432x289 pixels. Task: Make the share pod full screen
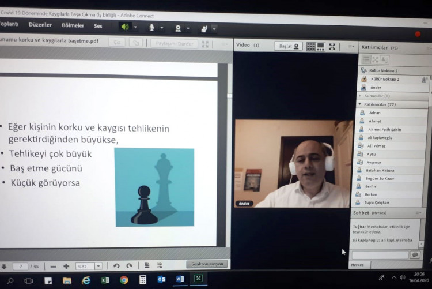tap(205, 44)
